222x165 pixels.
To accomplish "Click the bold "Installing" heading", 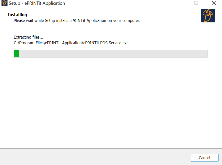I will [17, 15].
